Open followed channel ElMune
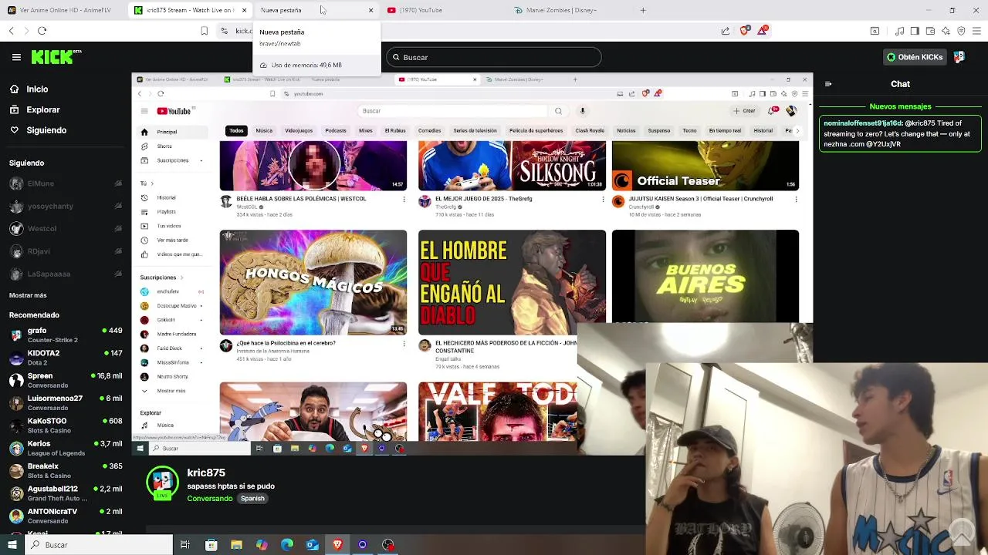The height and width of the screenshot is (555, 988). (66, 183)
